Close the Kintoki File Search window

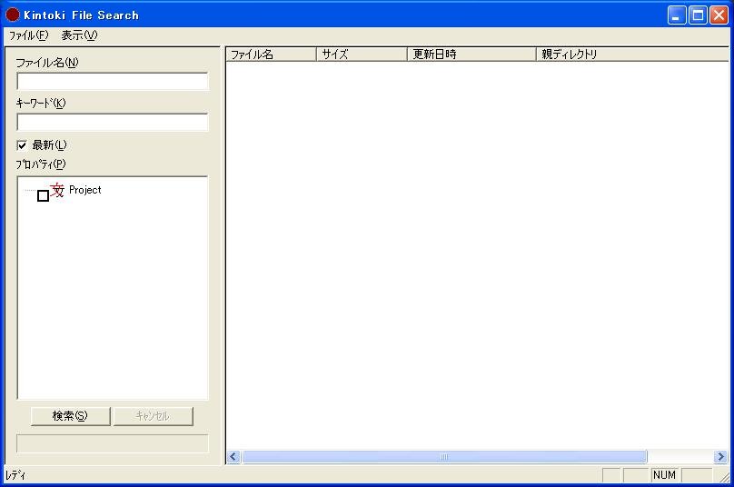pos(719,15)
